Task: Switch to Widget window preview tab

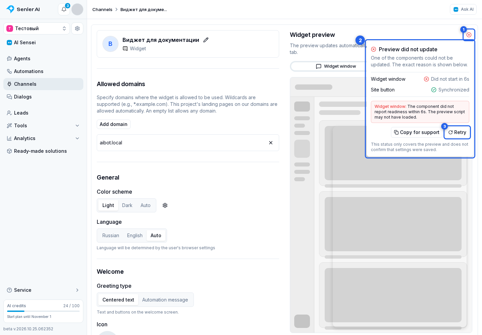Action: 336,66
